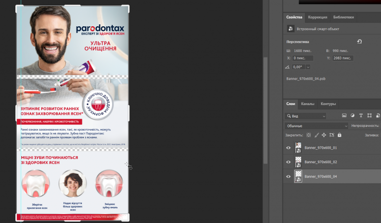Filter layers by pixel layer icon

pyautogui.click(x=344, y=115)
